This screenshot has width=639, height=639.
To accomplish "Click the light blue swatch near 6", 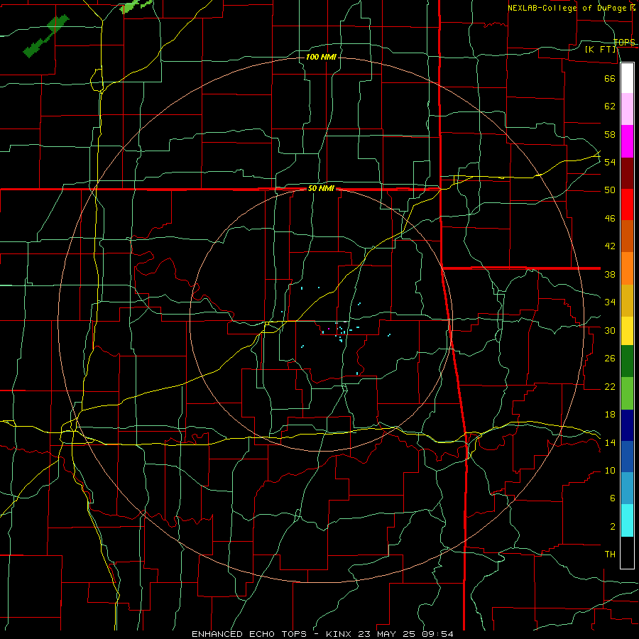I will tap(627, 488).
